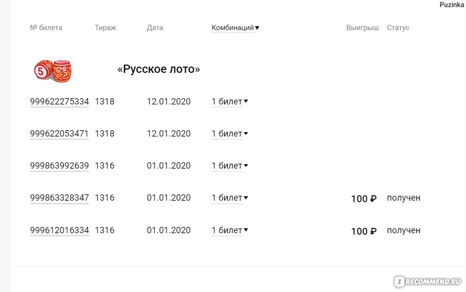Open ticket number 999622053471

[59, 134]
